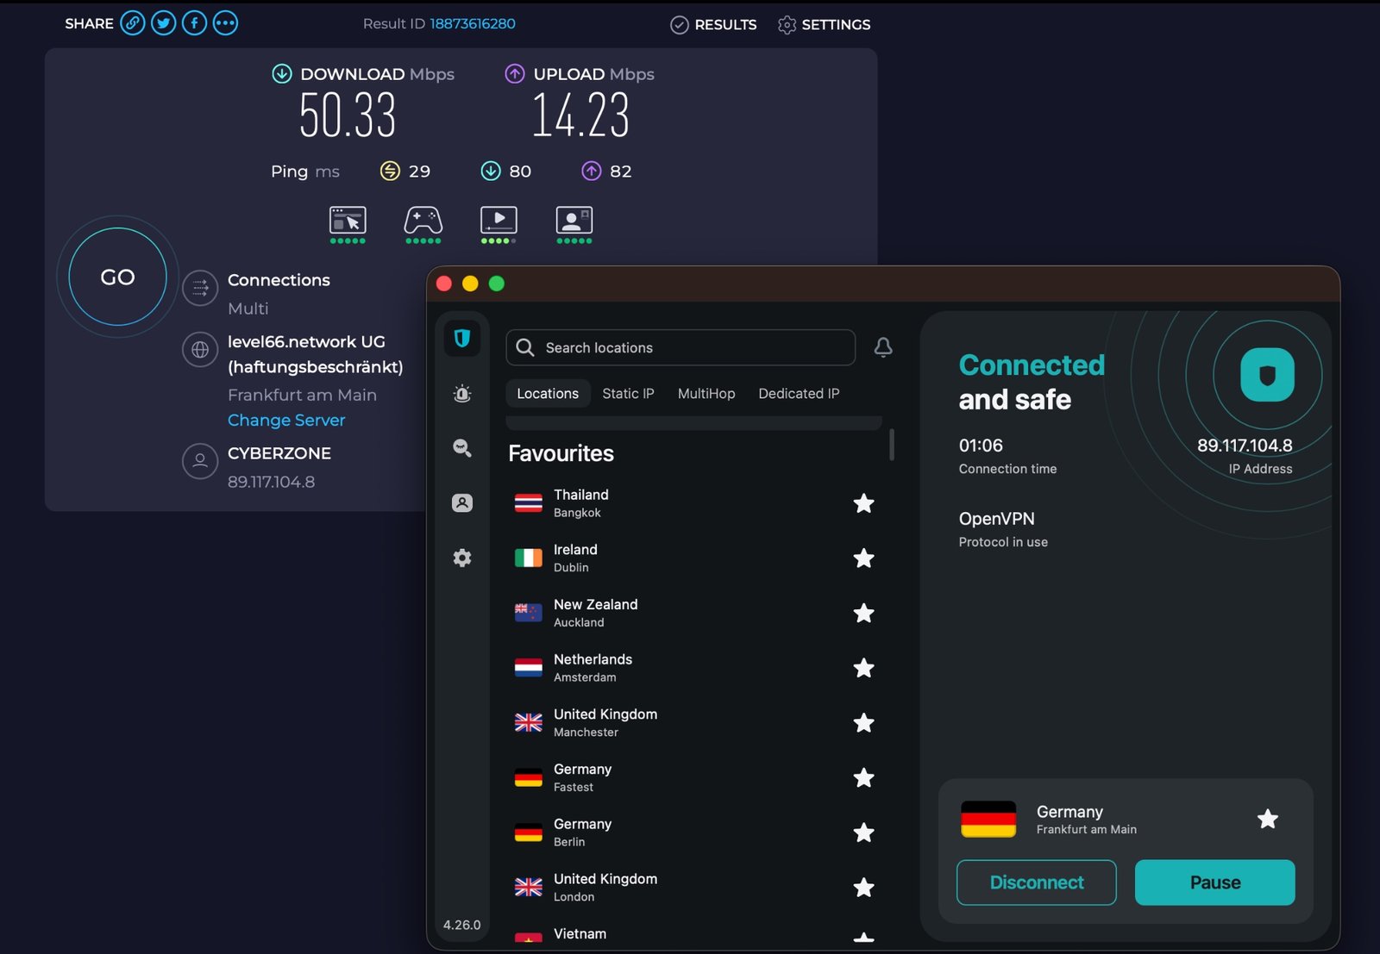This screenshot has height=954, width=1380.
Task: Click the notification bell icon
Action: (x=881, y=348)
